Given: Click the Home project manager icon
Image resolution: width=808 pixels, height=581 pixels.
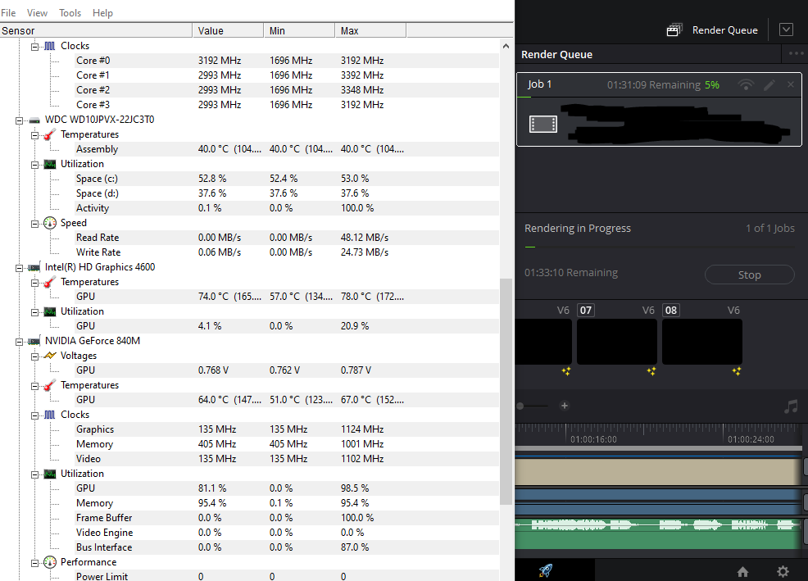Looking at the screenshot, I should point(742,571).
